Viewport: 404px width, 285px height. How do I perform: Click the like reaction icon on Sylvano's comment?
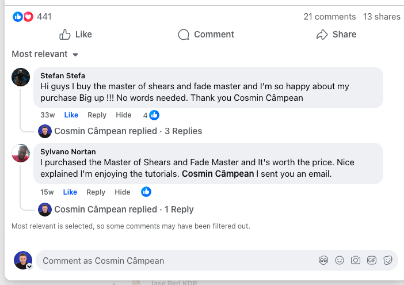(146, 192)
